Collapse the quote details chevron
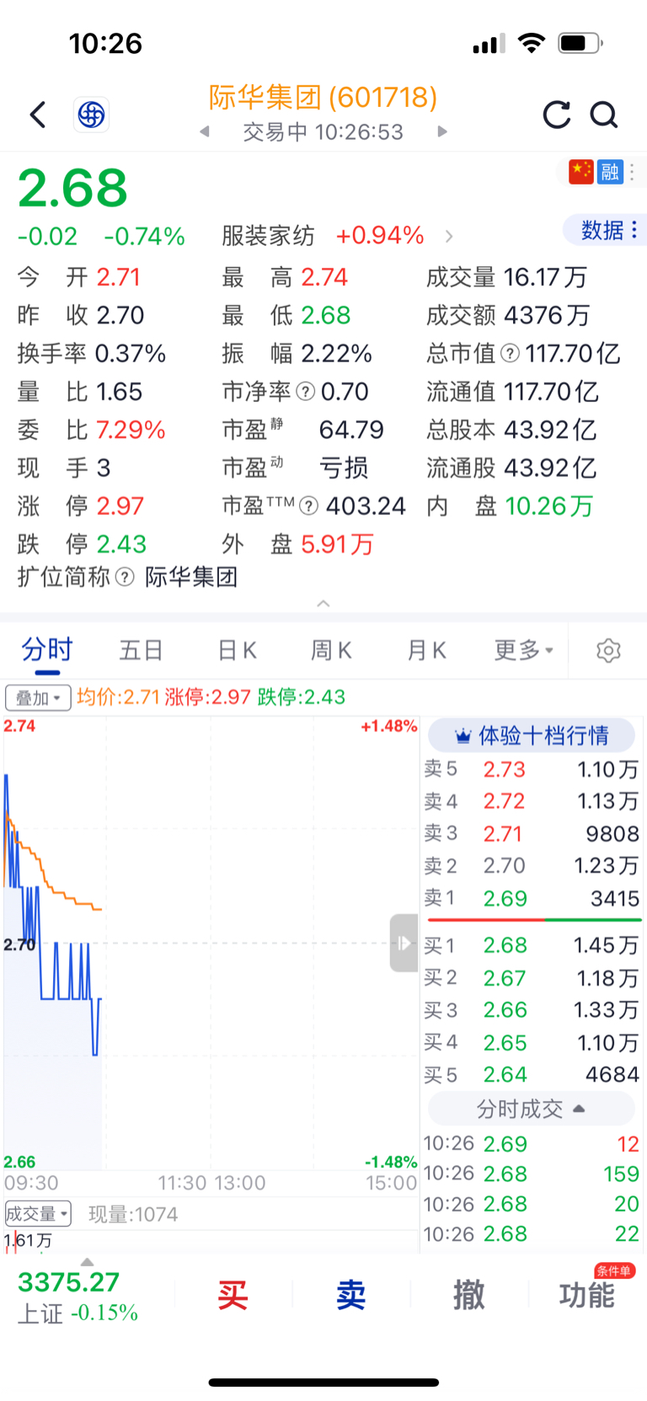Screen dimensions: 647x1401 tap(323, 603)
